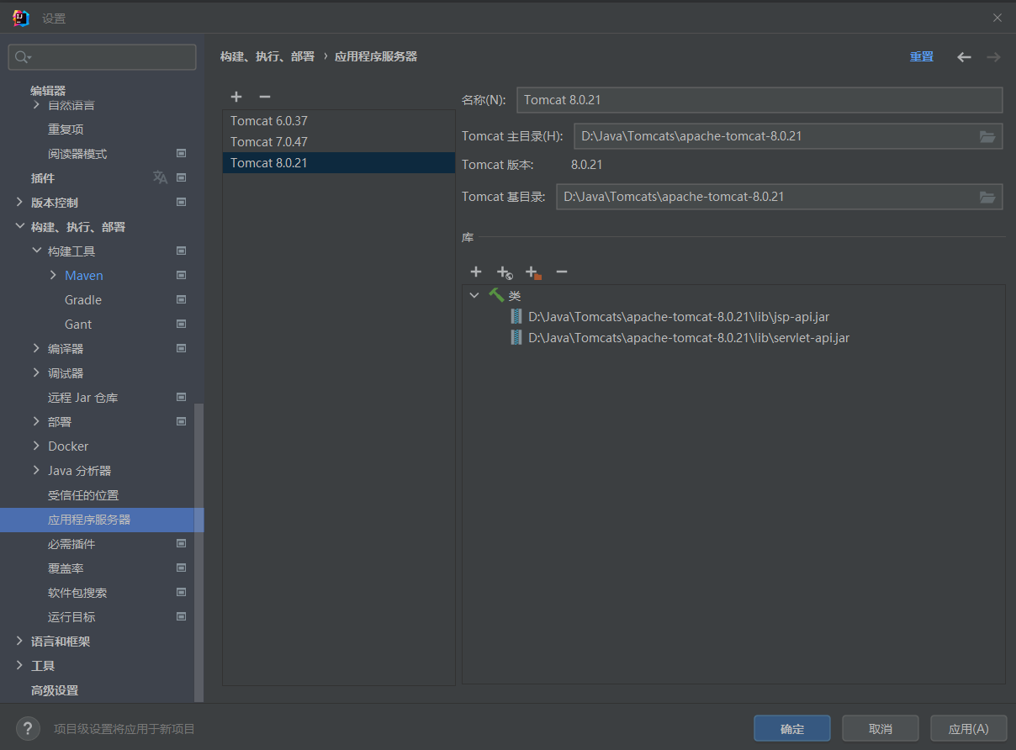
Task: Expand Docker settings node
Action: [36, 446]
